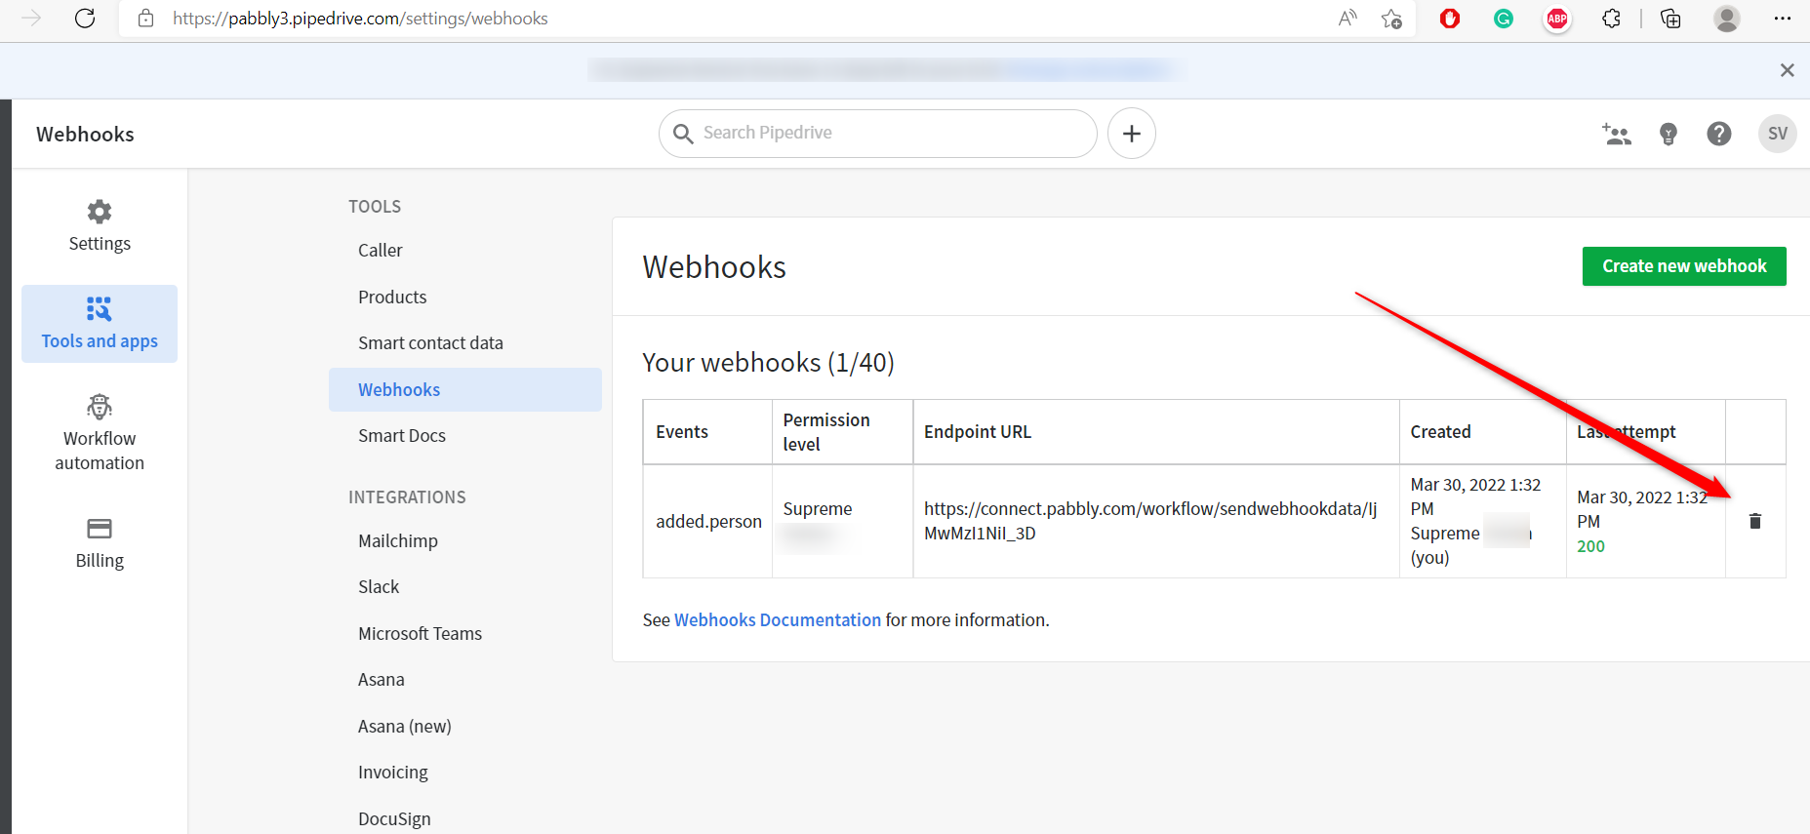
Task: Open the browser profile avatar
Action: [x=1727, y=19]
